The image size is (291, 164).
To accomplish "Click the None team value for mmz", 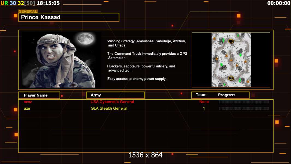I will [x=204, y=102].
